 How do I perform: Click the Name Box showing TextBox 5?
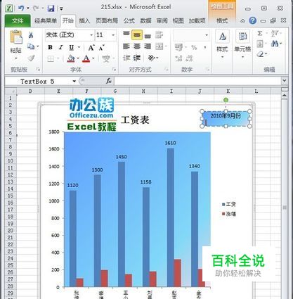37,82
